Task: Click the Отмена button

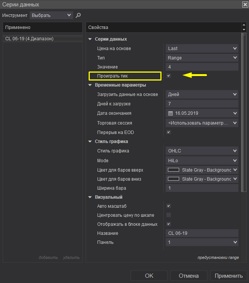Action: pos(189,276)
